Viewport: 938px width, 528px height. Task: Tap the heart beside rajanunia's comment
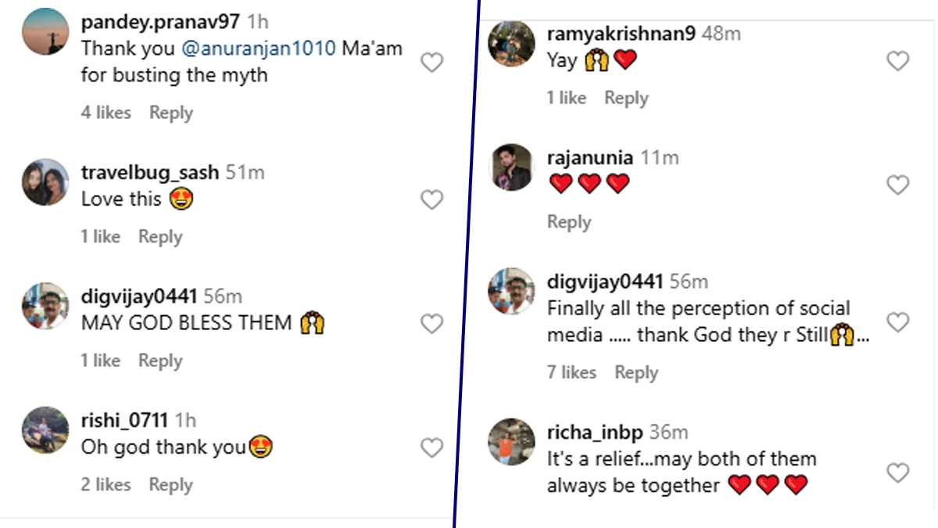pyautogui.click(x=898, y=185)
